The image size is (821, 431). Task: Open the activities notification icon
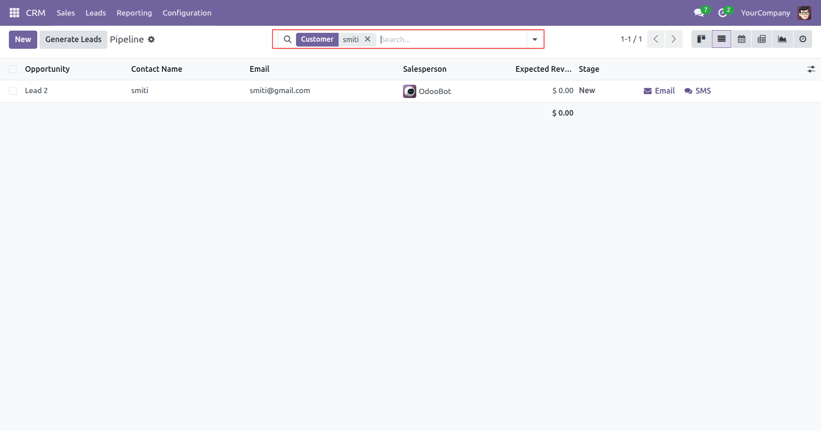tap(722, 13)
